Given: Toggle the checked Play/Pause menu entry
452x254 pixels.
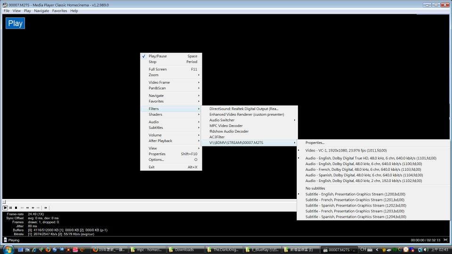Looking at the screenshot, I should 171,56.
